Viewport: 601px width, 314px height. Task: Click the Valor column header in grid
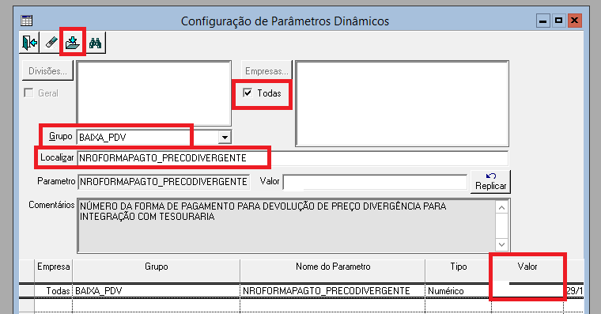[x=527, y=267]
